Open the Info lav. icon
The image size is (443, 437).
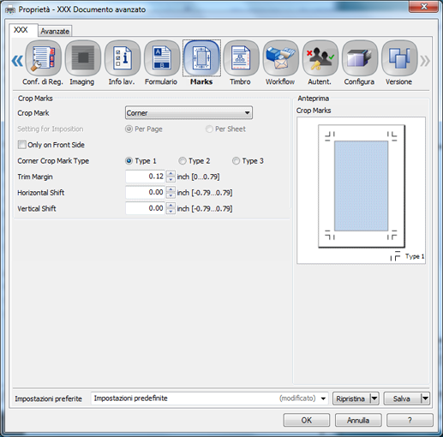point(123,58)
